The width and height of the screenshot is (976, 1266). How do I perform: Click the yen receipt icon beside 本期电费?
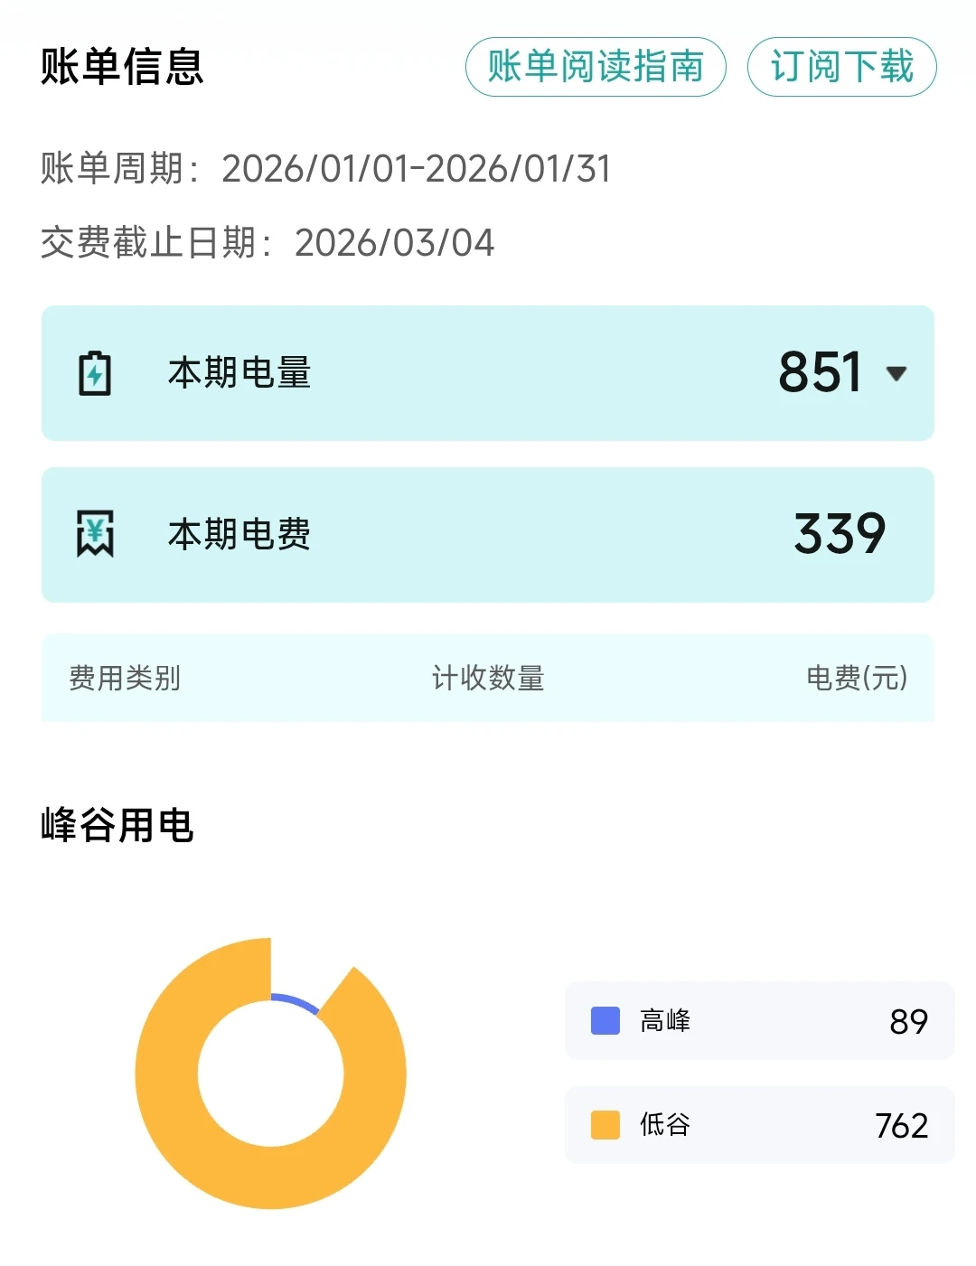(x=95, y=533)
